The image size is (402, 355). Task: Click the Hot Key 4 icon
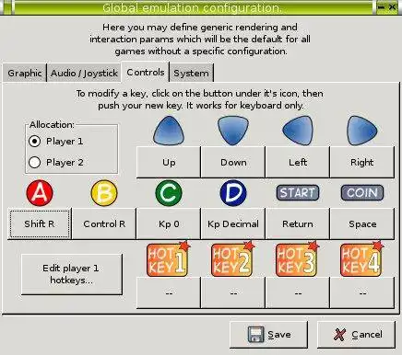pyautogui.click(x=362, y=259)
